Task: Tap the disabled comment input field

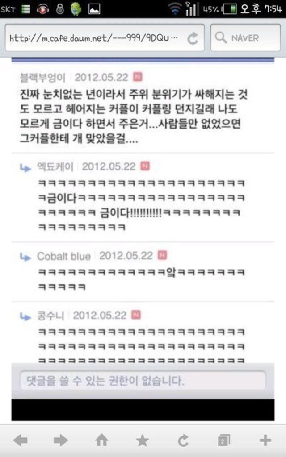Action: pos(143,381)
